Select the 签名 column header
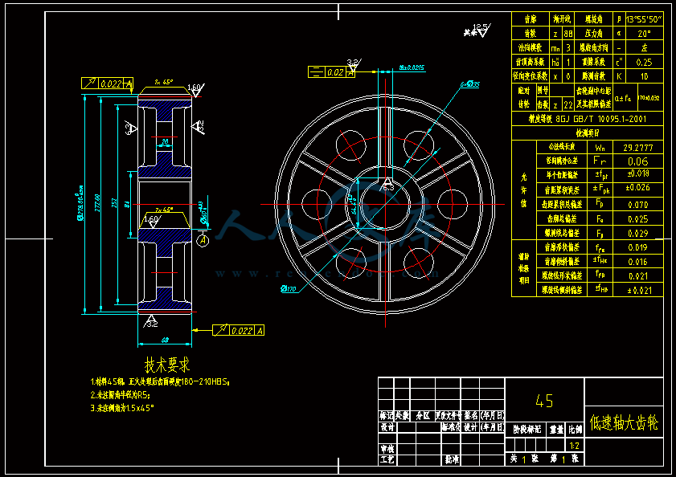This screenshot has height=477, width=676. [470, 416]
